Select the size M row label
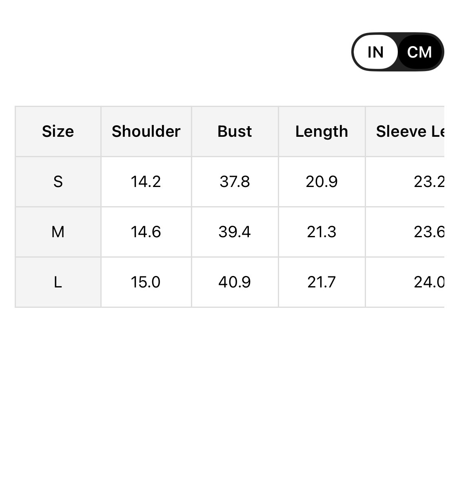 point(58,232)
